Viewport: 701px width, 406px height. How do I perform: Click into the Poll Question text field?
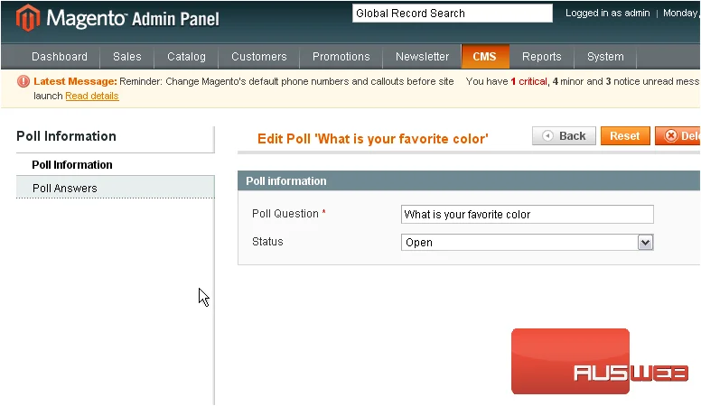point(527,215)
